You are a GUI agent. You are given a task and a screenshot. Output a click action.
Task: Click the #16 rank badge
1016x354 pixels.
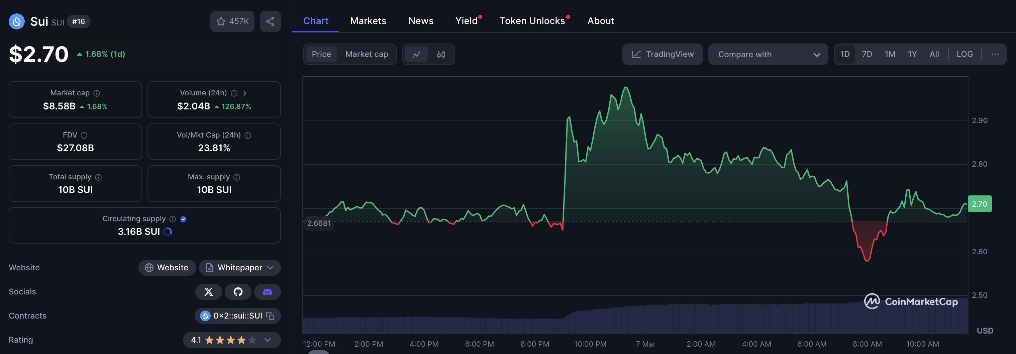[x=79, y=21]
